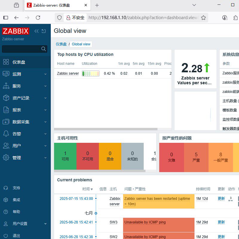Expand the 数据采集 menu chevron

tap(45, 122)
